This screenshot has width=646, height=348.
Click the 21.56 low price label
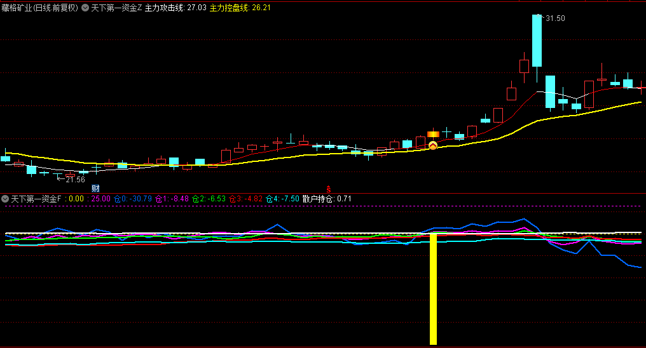tap(75, 179)
